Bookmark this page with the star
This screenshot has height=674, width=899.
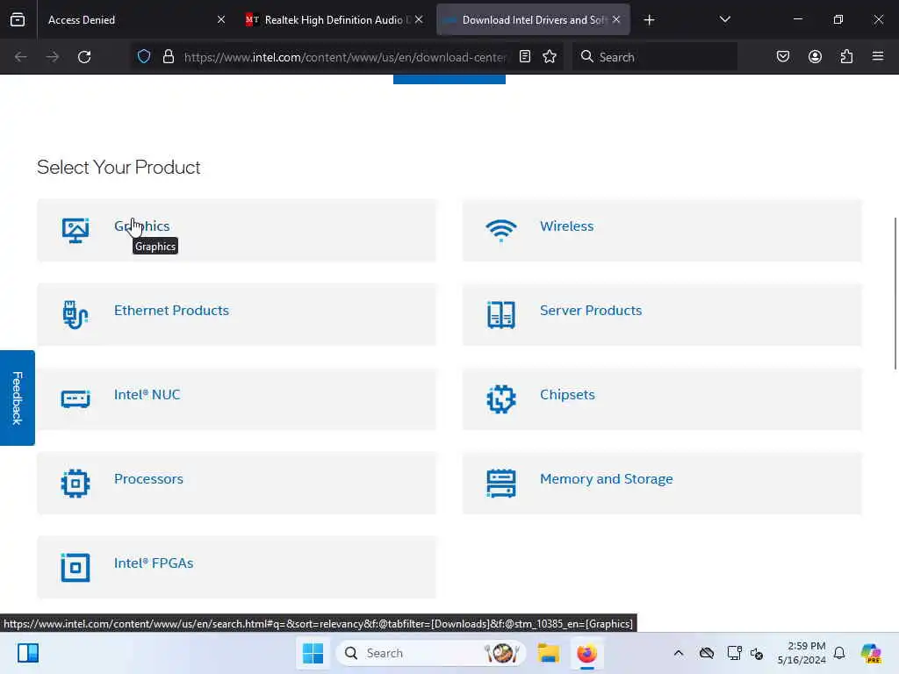(550, 57)
